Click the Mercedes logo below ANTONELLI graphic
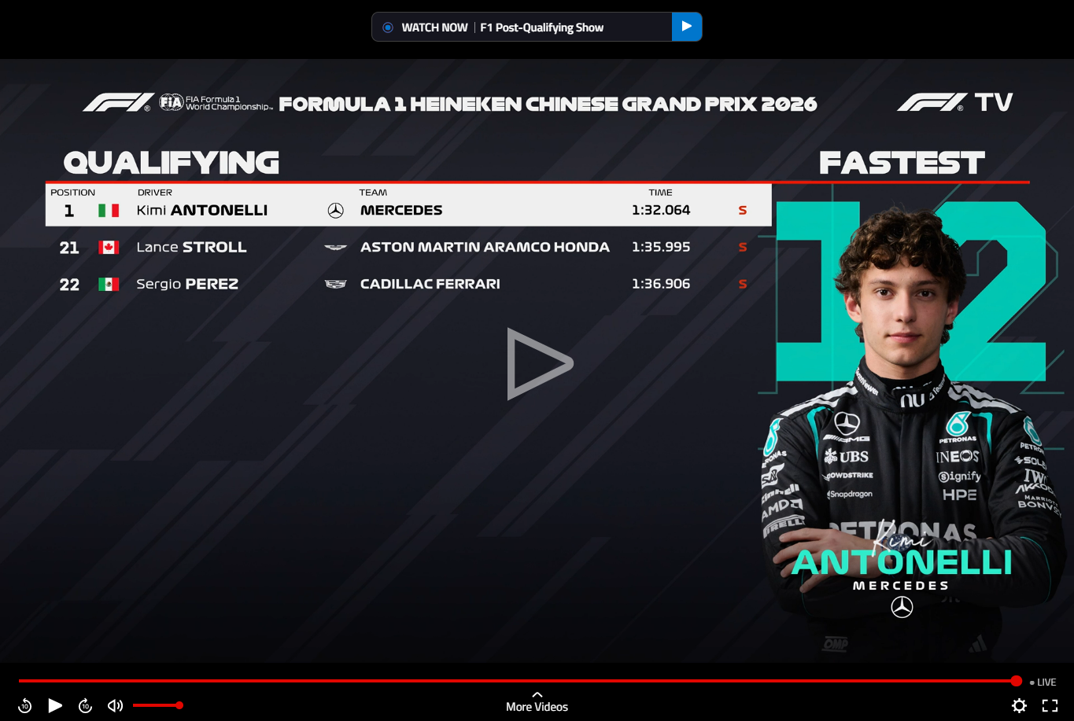Viewport: 1074px width, 721px height. tap(902, 607)
